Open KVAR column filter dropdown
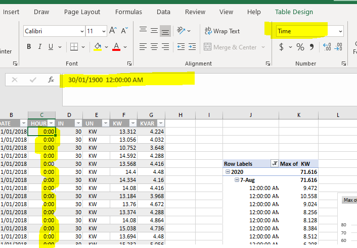 coord(161,123)
